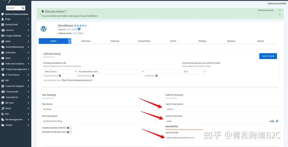Click the Customer Support lifebuoy icon
Viewport: 288px width, 147px height.
pyautogui.click(x=3, y=86)
